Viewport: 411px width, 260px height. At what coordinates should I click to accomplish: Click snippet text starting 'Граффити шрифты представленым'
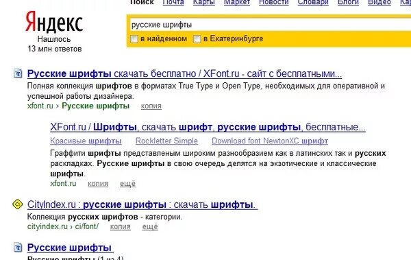(218, 163)
